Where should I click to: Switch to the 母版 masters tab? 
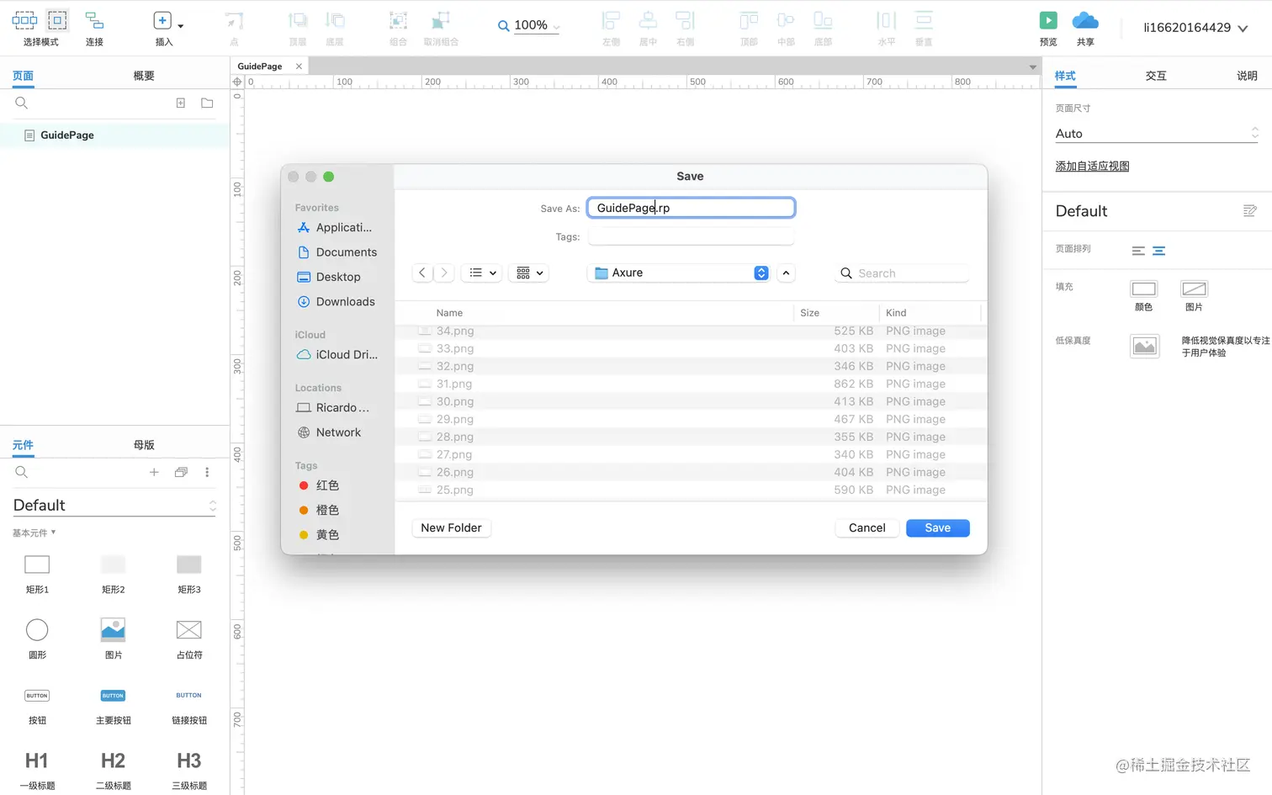[144, 445]
